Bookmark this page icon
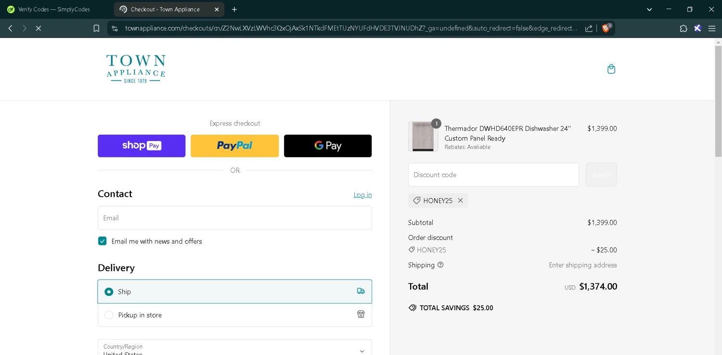The height and width of the screenshot is (355, 722). tap(96, 28)
